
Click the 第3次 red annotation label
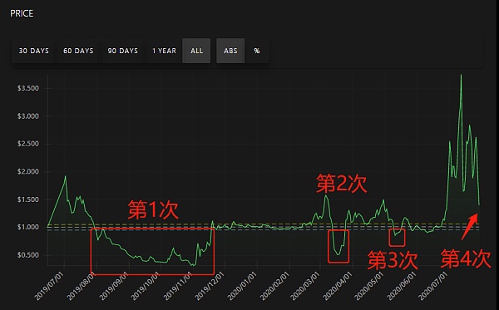pos(393,260)
